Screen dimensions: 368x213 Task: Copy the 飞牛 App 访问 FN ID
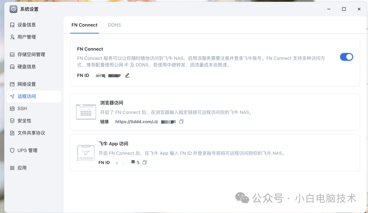coord(144,163)
